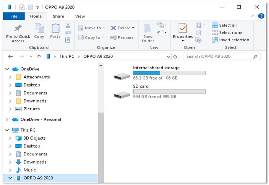Click the History icon in Open group
269x185 pixels.
click(x=198, y=40)
